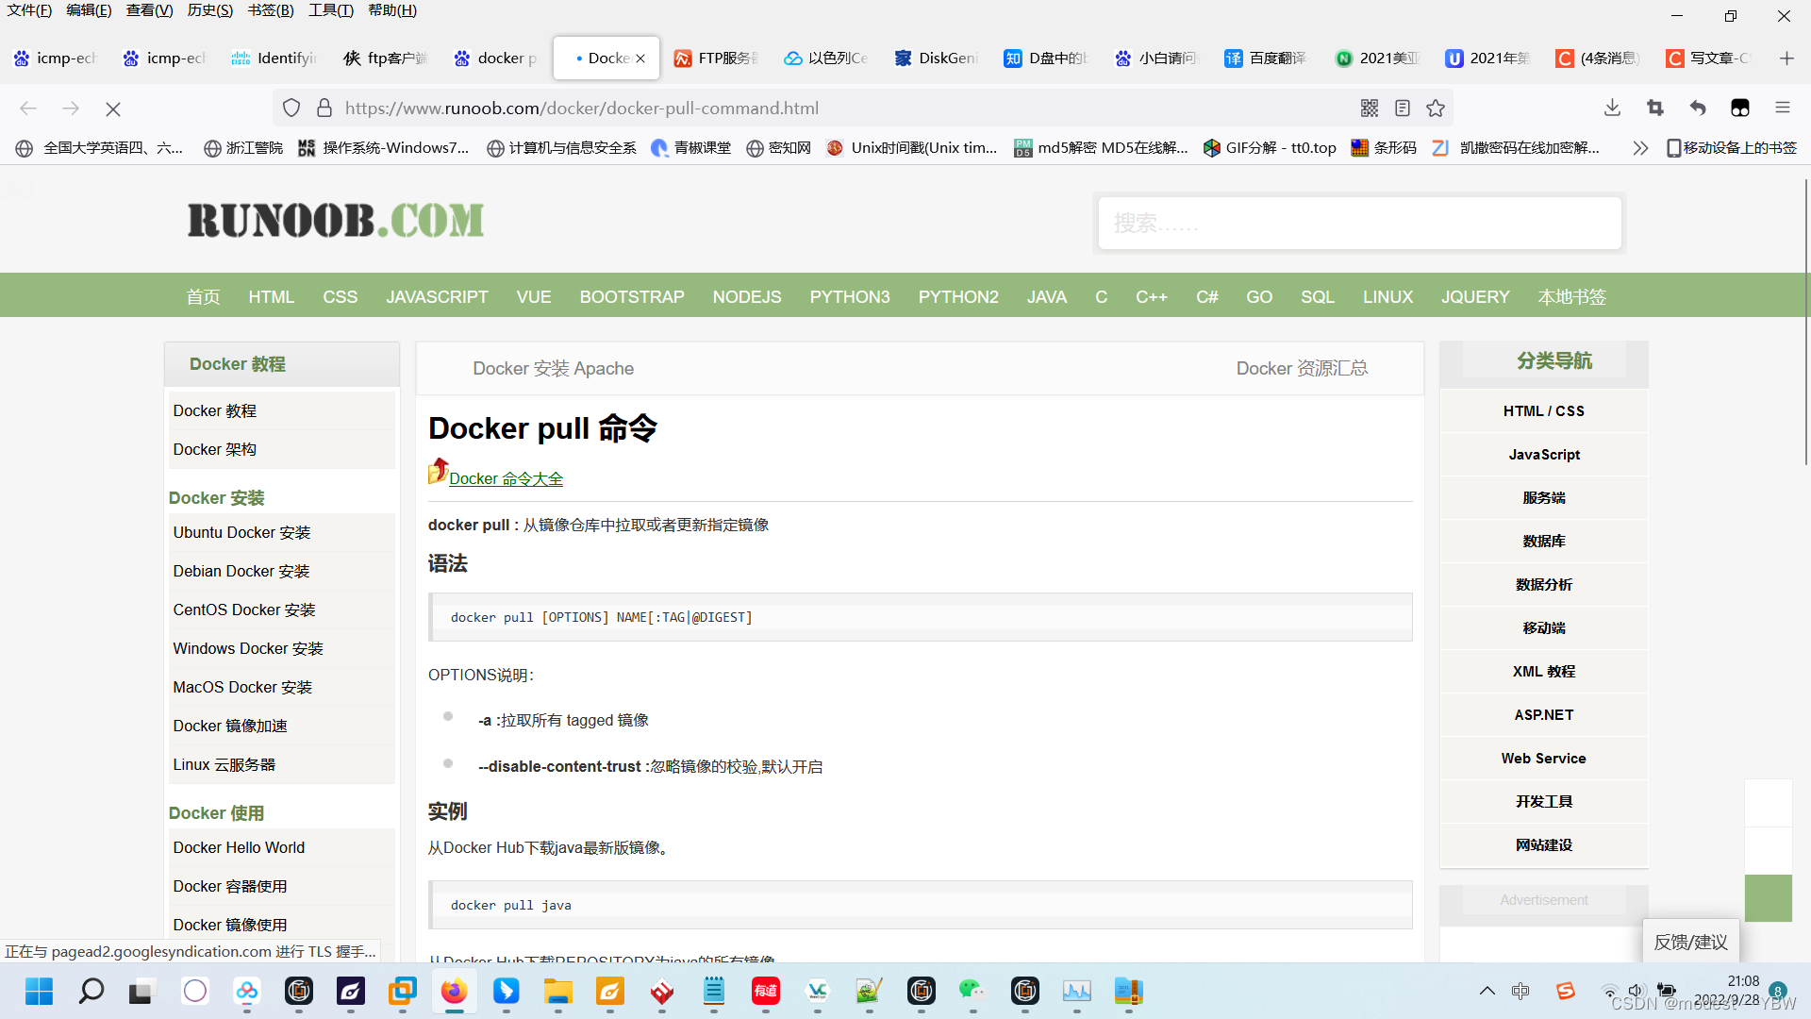Open the 历史(S) menu
This screenshot has width=1811, height=1019.
tap(209, 10)
